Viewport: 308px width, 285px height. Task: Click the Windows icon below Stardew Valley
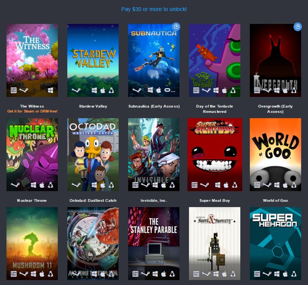click(x=93, y=90)
